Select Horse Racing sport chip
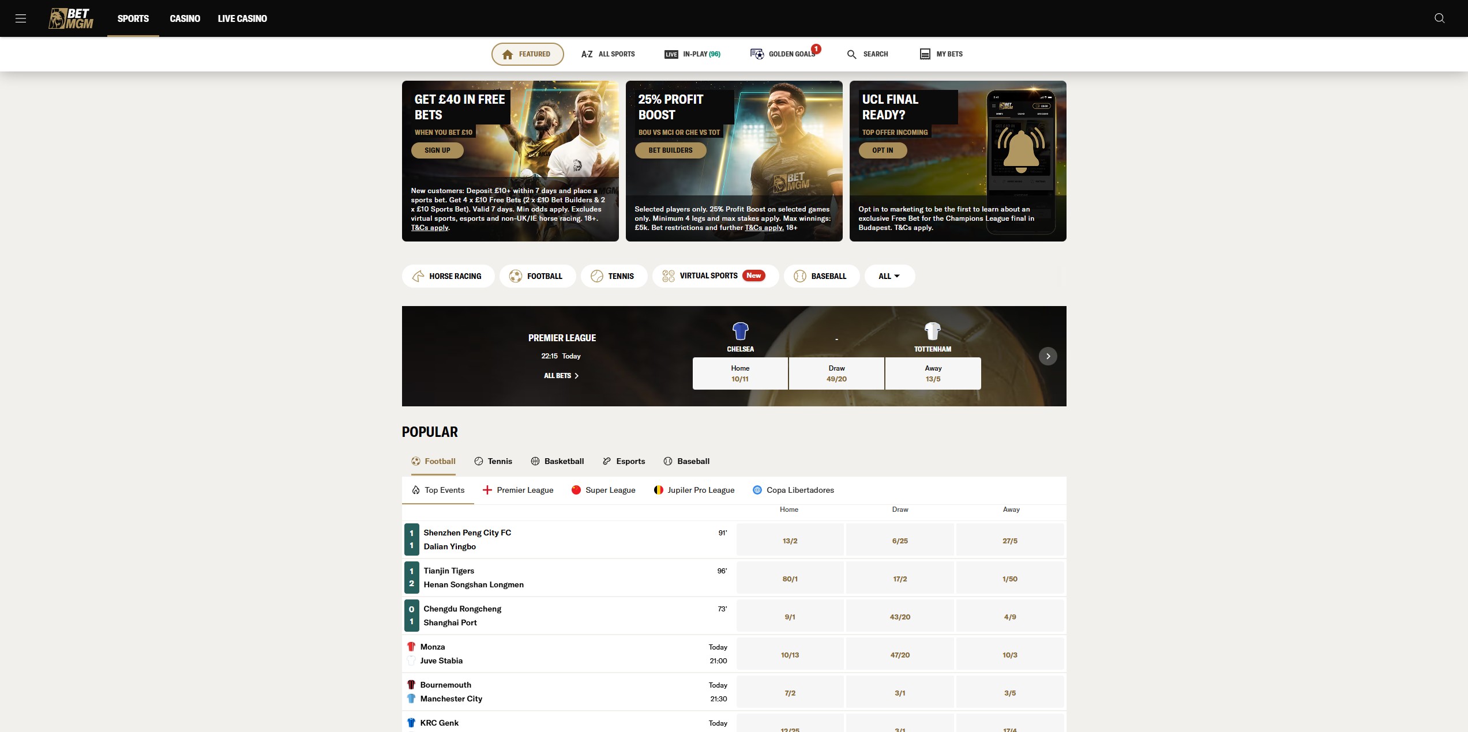 [x=448, y=276]
